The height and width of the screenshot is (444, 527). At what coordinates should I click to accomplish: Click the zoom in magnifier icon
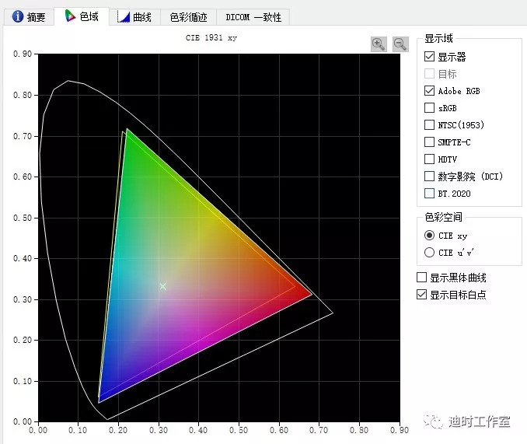[x=379, y=44]
